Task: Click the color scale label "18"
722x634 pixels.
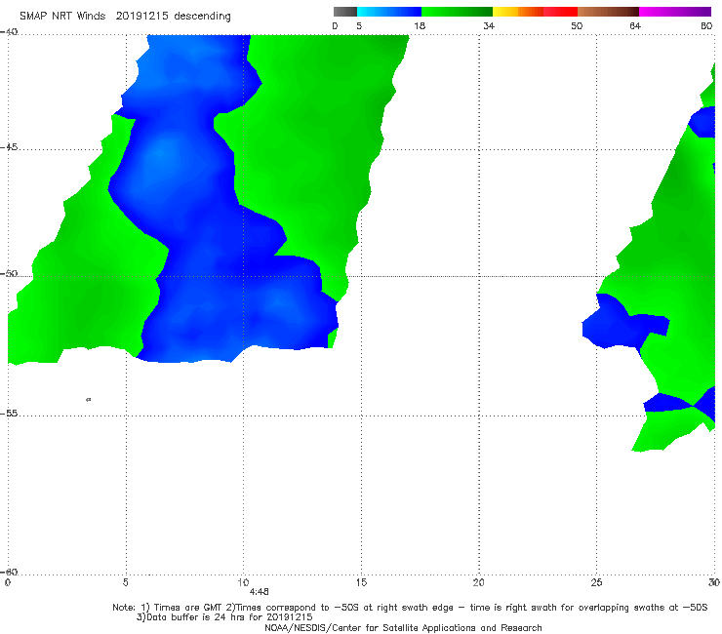Action: point(420,25)
